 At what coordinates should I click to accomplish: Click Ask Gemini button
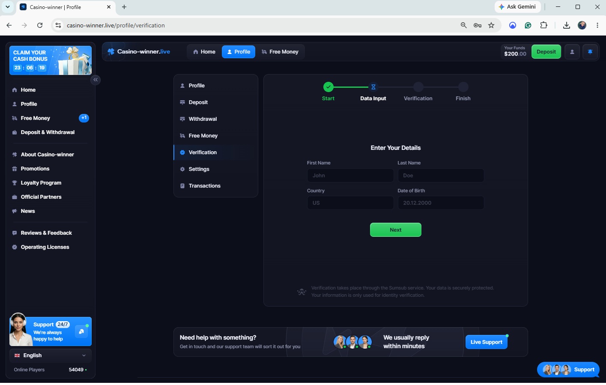[518, 7]
